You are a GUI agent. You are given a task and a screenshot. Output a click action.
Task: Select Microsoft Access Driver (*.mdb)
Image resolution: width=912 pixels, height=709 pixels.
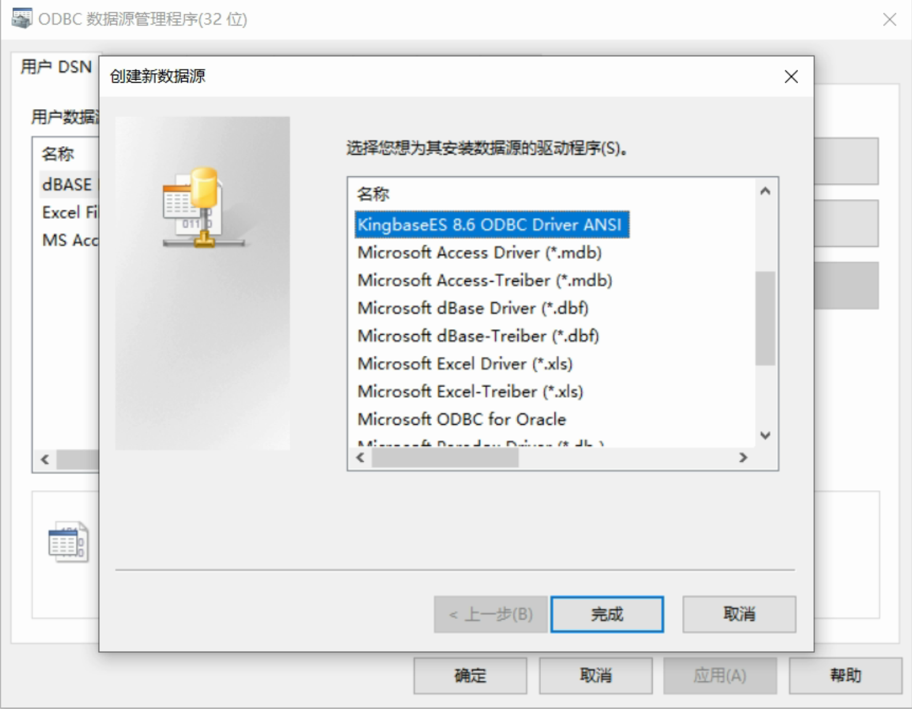pos(479,253)
